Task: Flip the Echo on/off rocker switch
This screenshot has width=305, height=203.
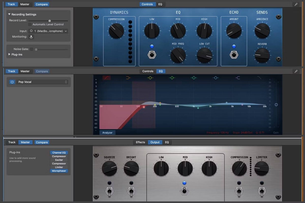Action: [x=234, y=55]
